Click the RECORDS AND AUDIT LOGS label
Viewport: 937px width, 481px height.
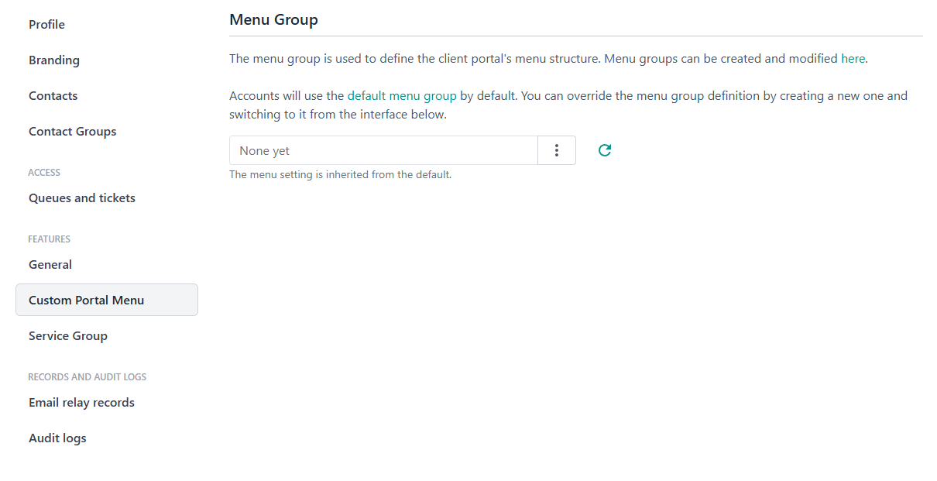87,377
